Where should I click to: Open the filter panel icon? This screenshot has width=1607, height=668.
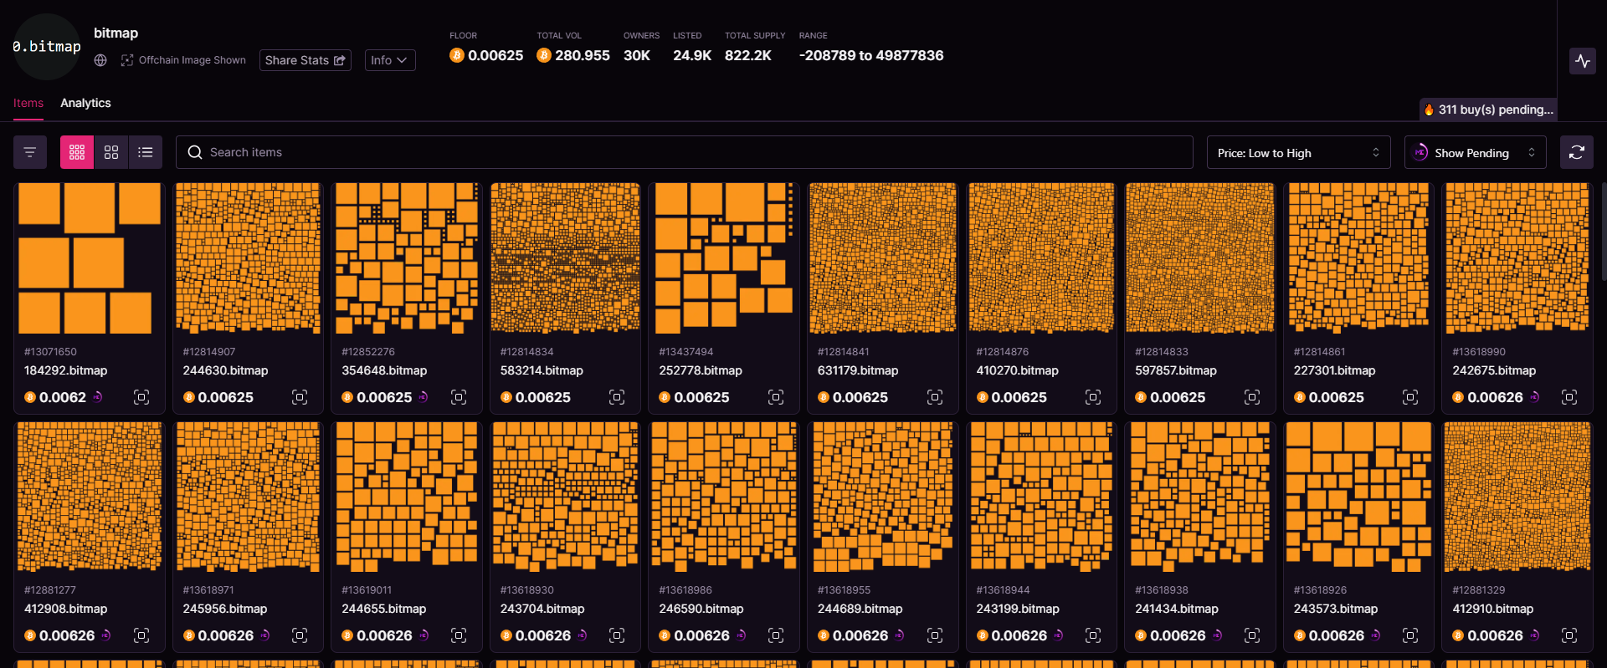point(30,152)
